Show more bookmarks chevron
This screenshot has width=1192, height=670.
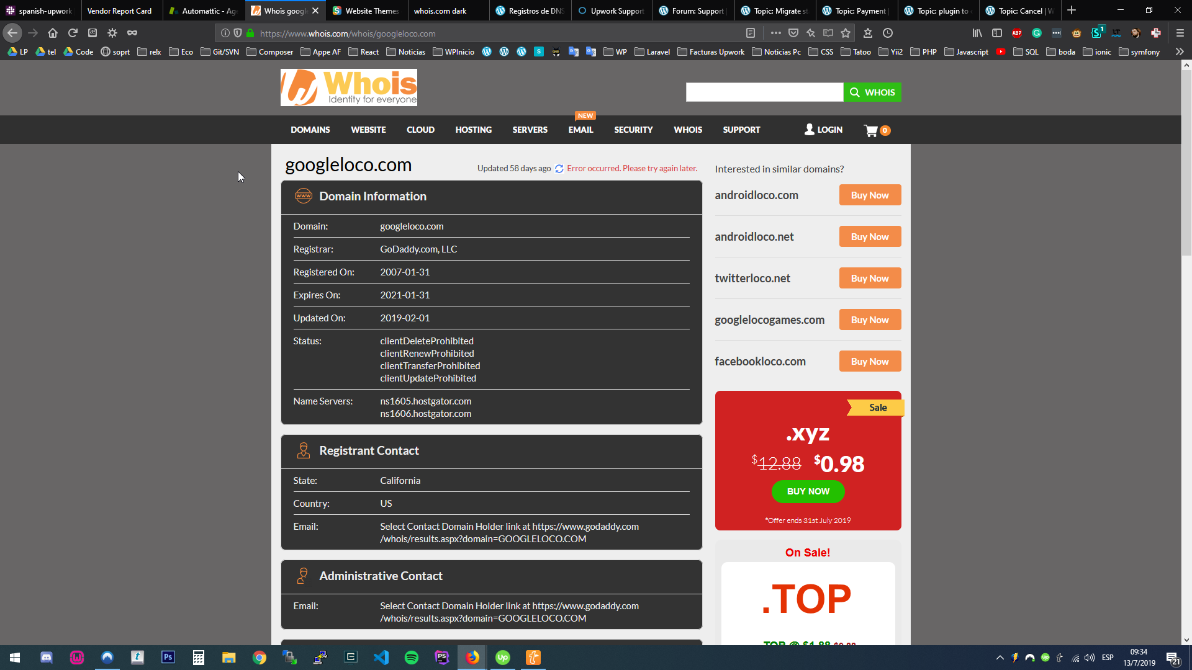point(1180,51)
